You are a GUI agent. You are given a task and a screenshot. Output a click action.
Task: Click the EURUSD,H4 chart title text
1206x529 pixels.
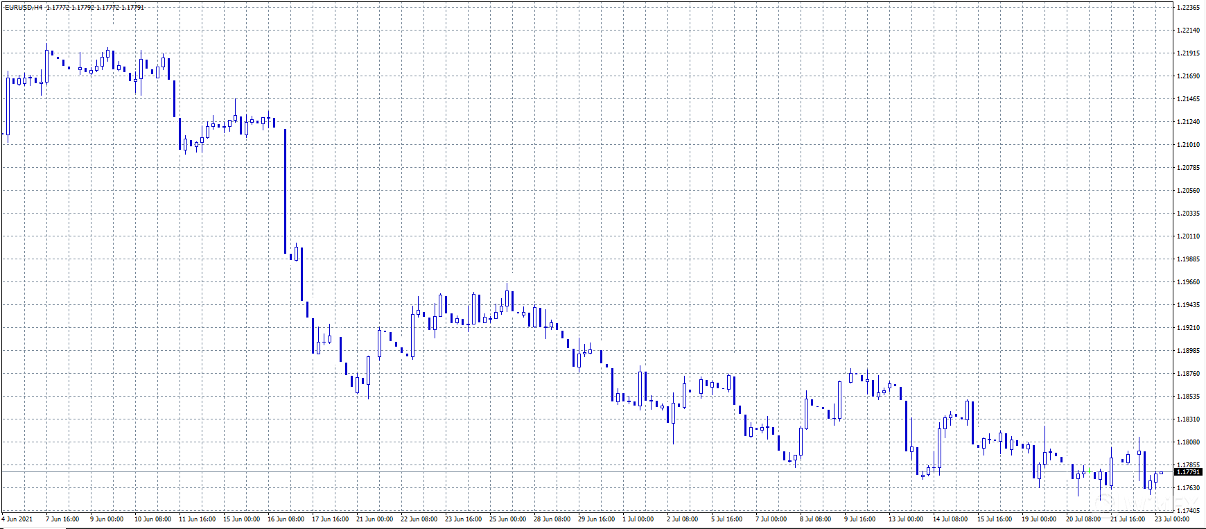click(24, 8)
